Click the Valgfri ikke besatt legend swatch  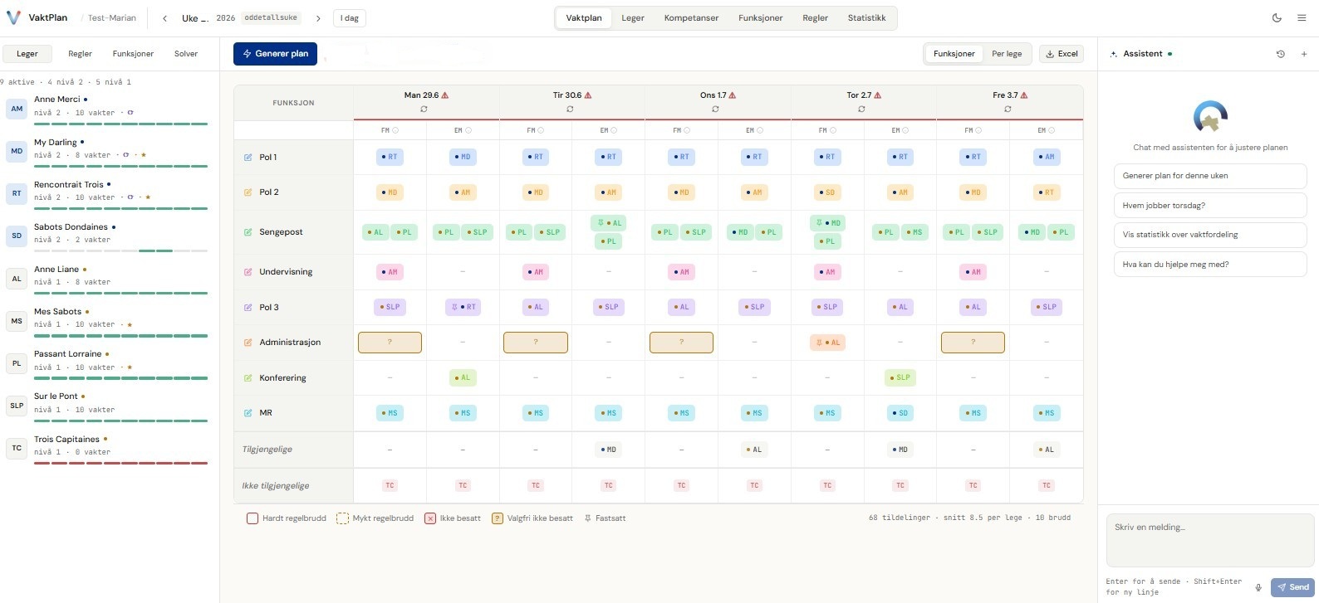point(498,518)
